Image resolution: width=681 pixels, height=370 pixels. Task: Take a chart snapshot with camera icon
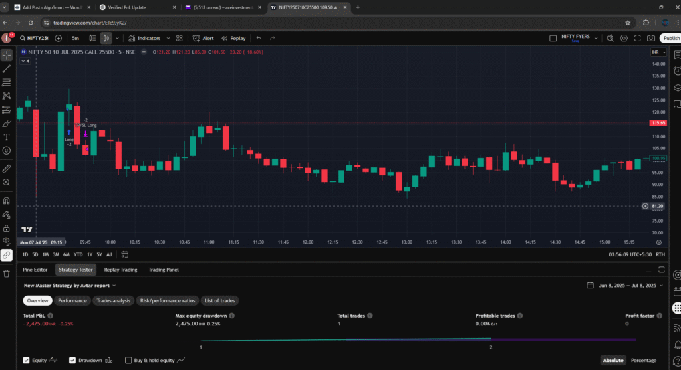pos(651,38)
